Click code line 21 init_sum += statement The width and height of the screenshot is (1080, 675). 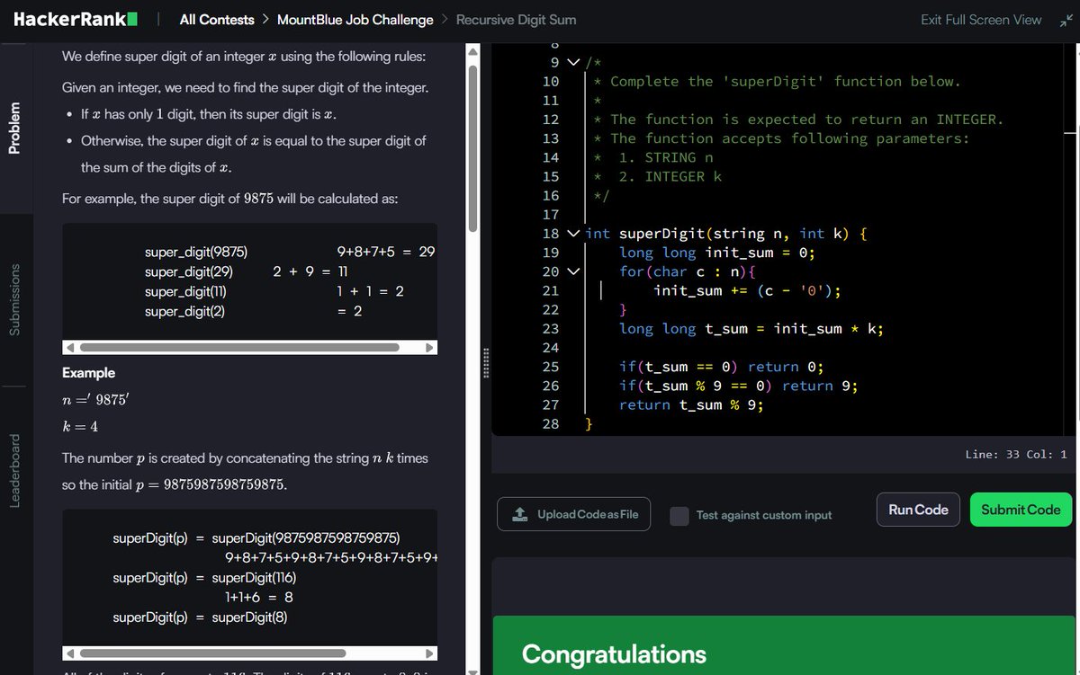[748, 290]
